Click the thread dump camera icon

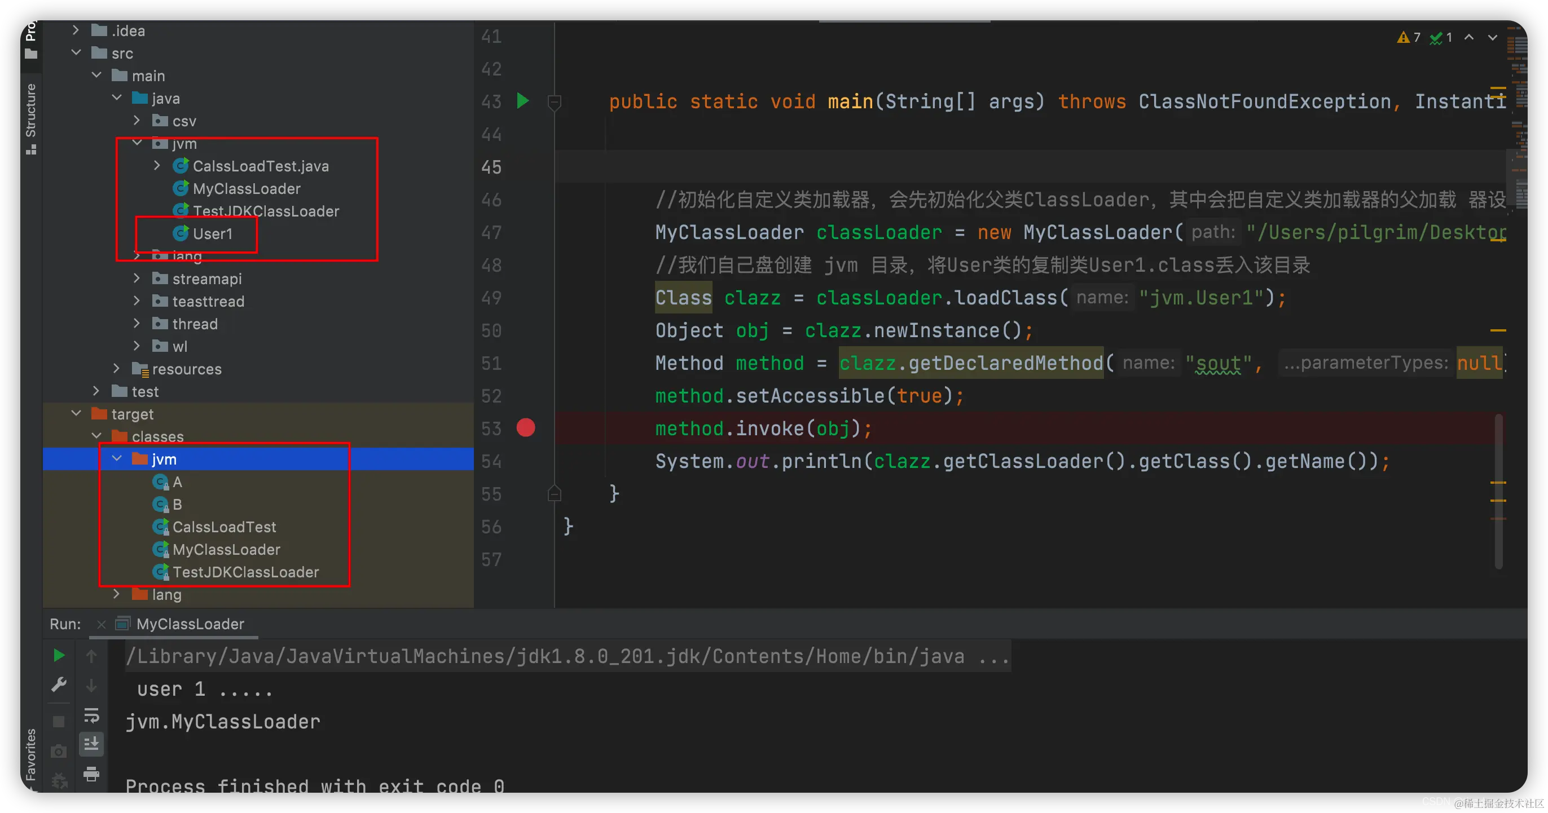pos(59,751)
